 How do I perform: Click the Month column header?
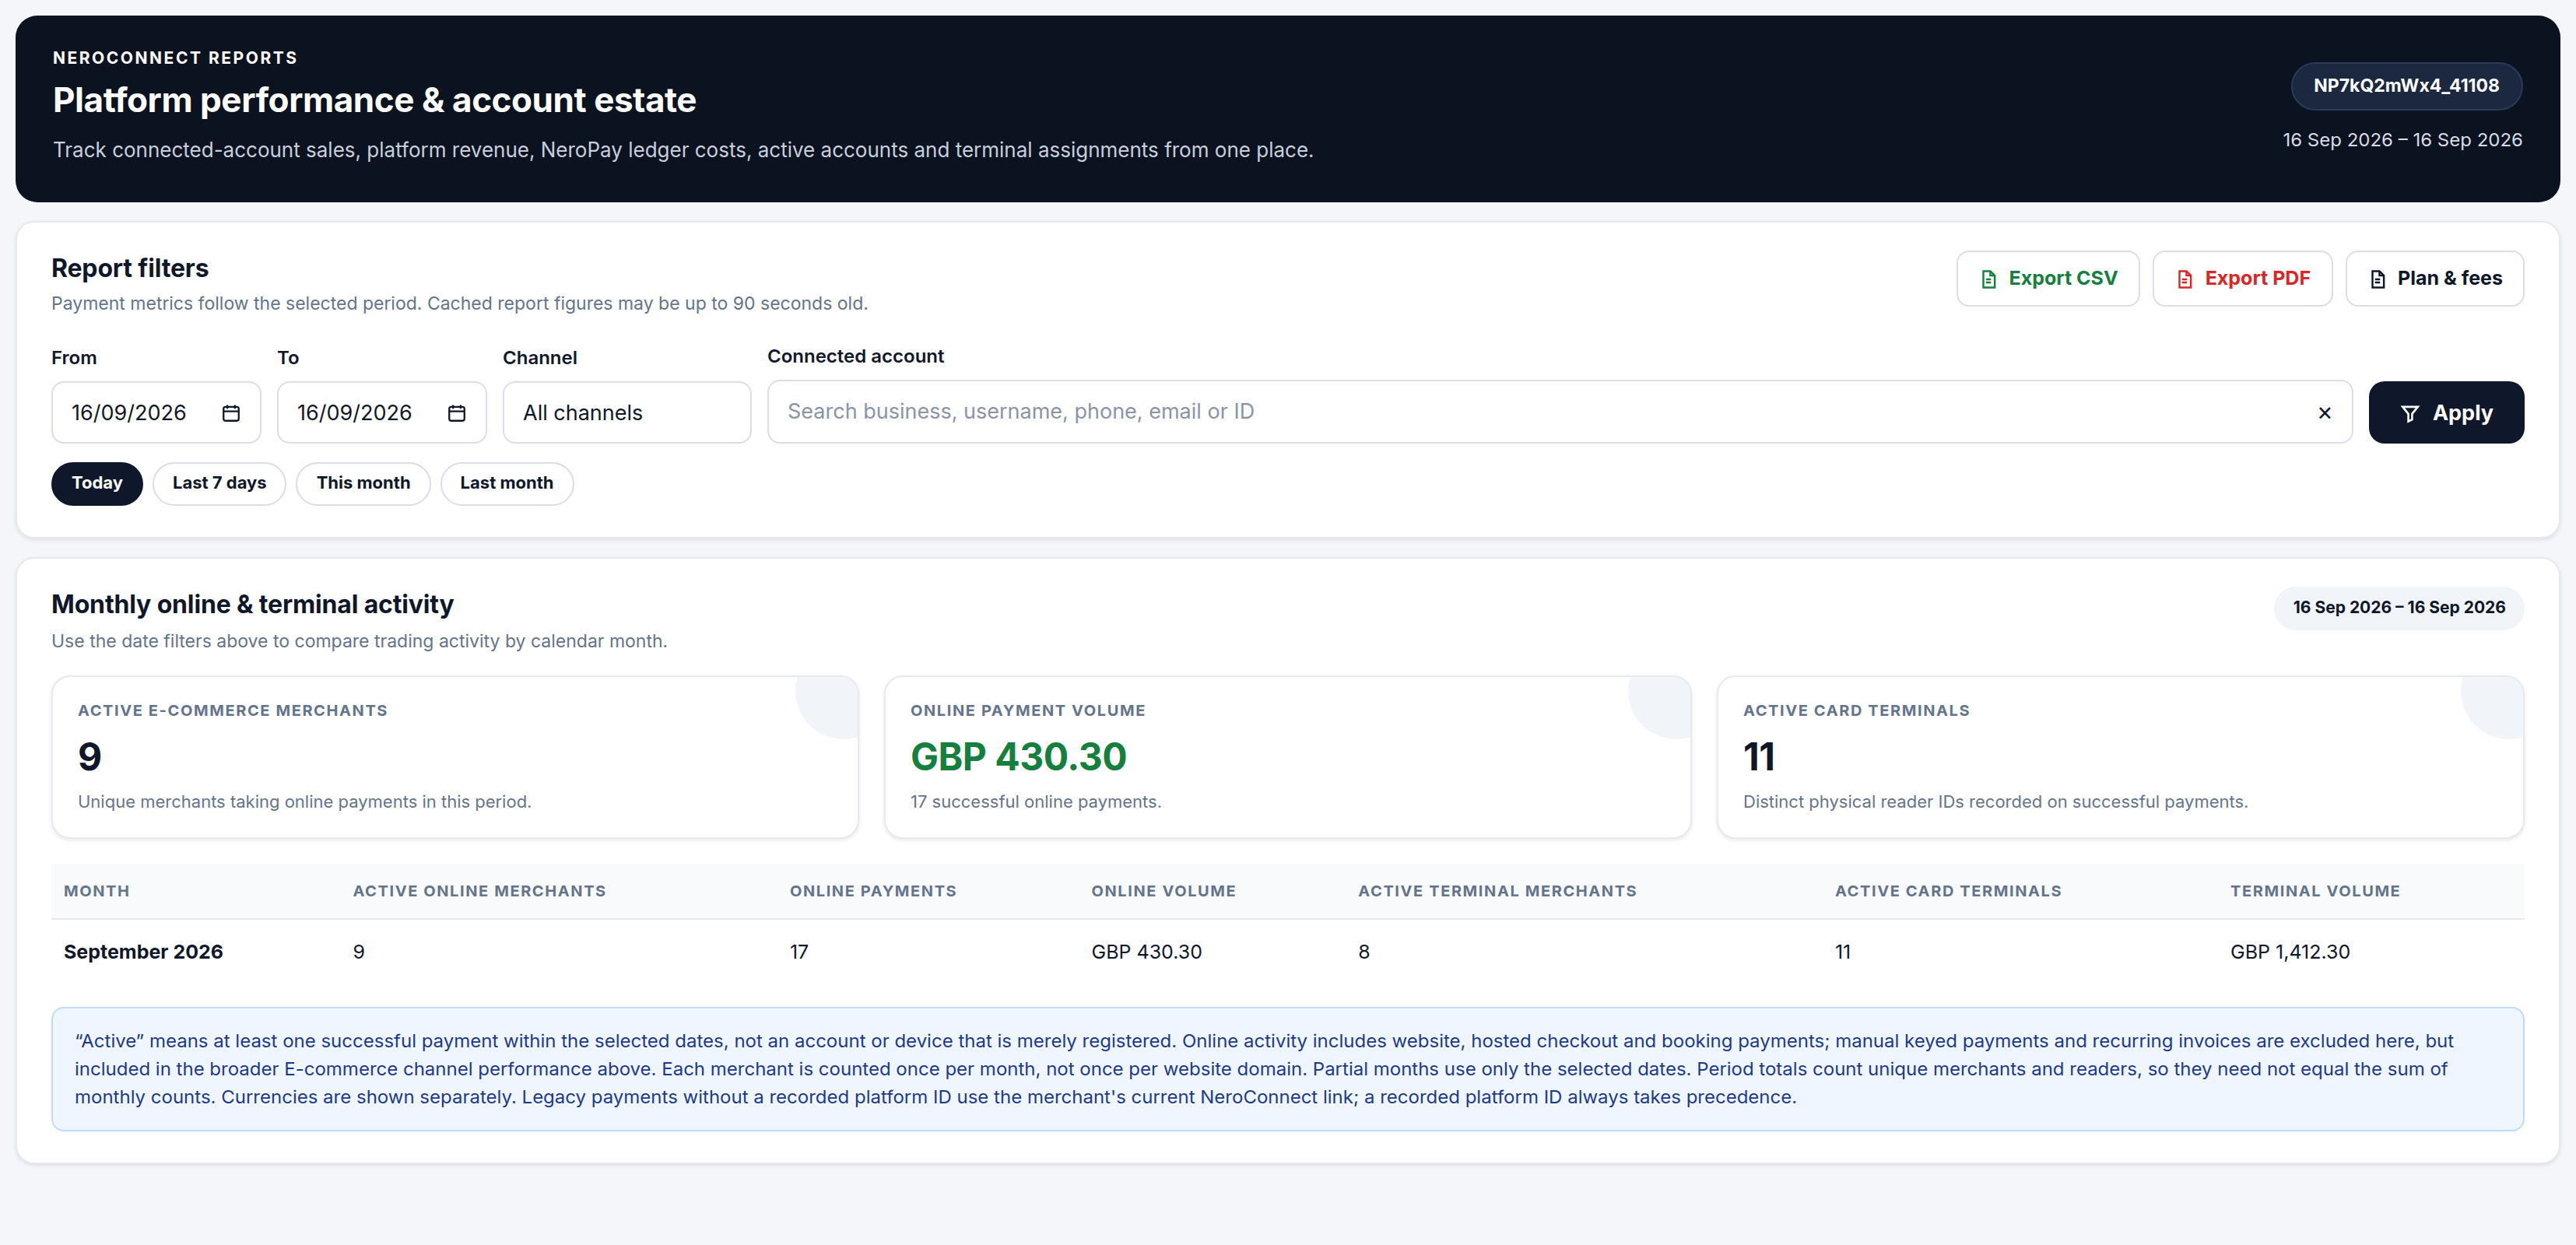pyautogui.click(x=97, y=891)
